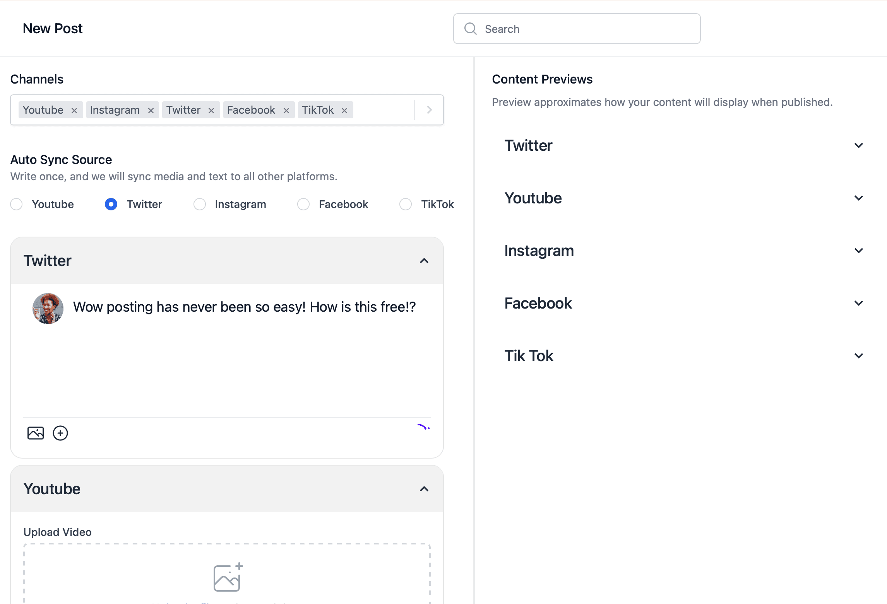The height and width of the screenshot is (604, 887).
Task: Click the circled plus icon in Twitter composer
Action: pos(60,433)
